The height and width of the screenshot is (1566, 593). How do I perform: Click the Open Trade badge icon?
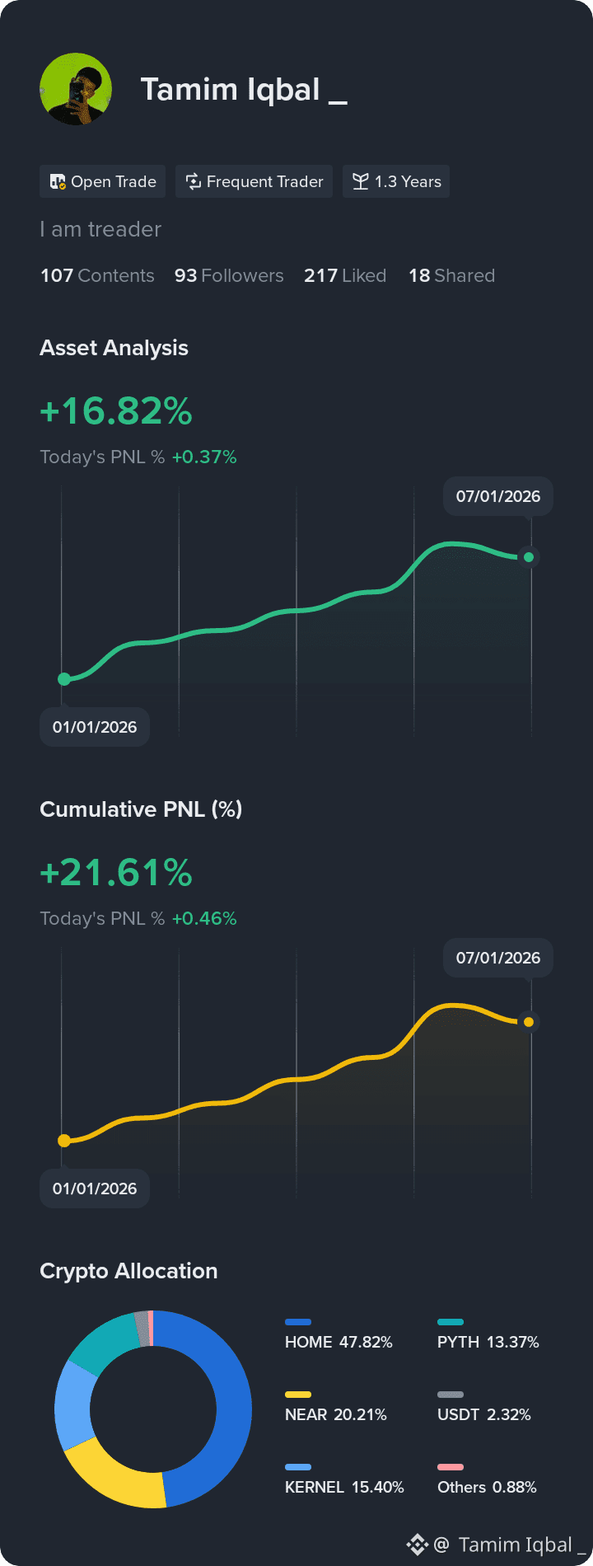[x=58, y=181]
